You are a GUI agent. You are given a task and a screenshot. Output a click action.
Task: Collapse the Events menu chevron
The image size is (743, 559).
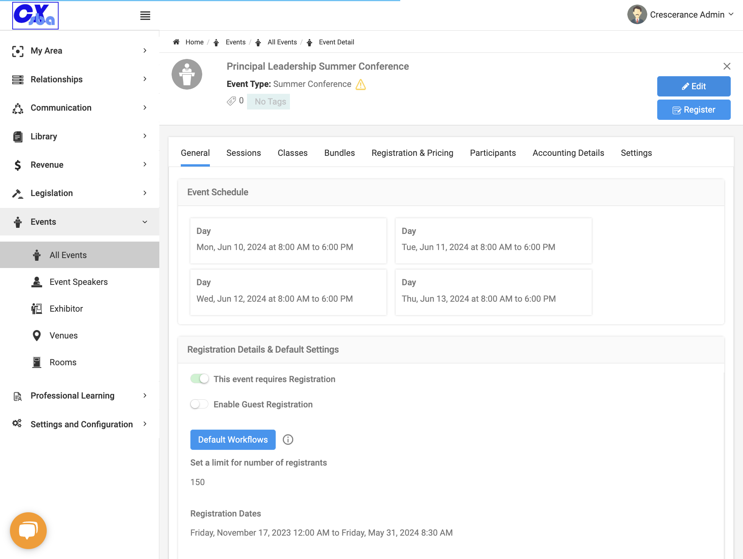pyautogui.click(x=145, y=222)
